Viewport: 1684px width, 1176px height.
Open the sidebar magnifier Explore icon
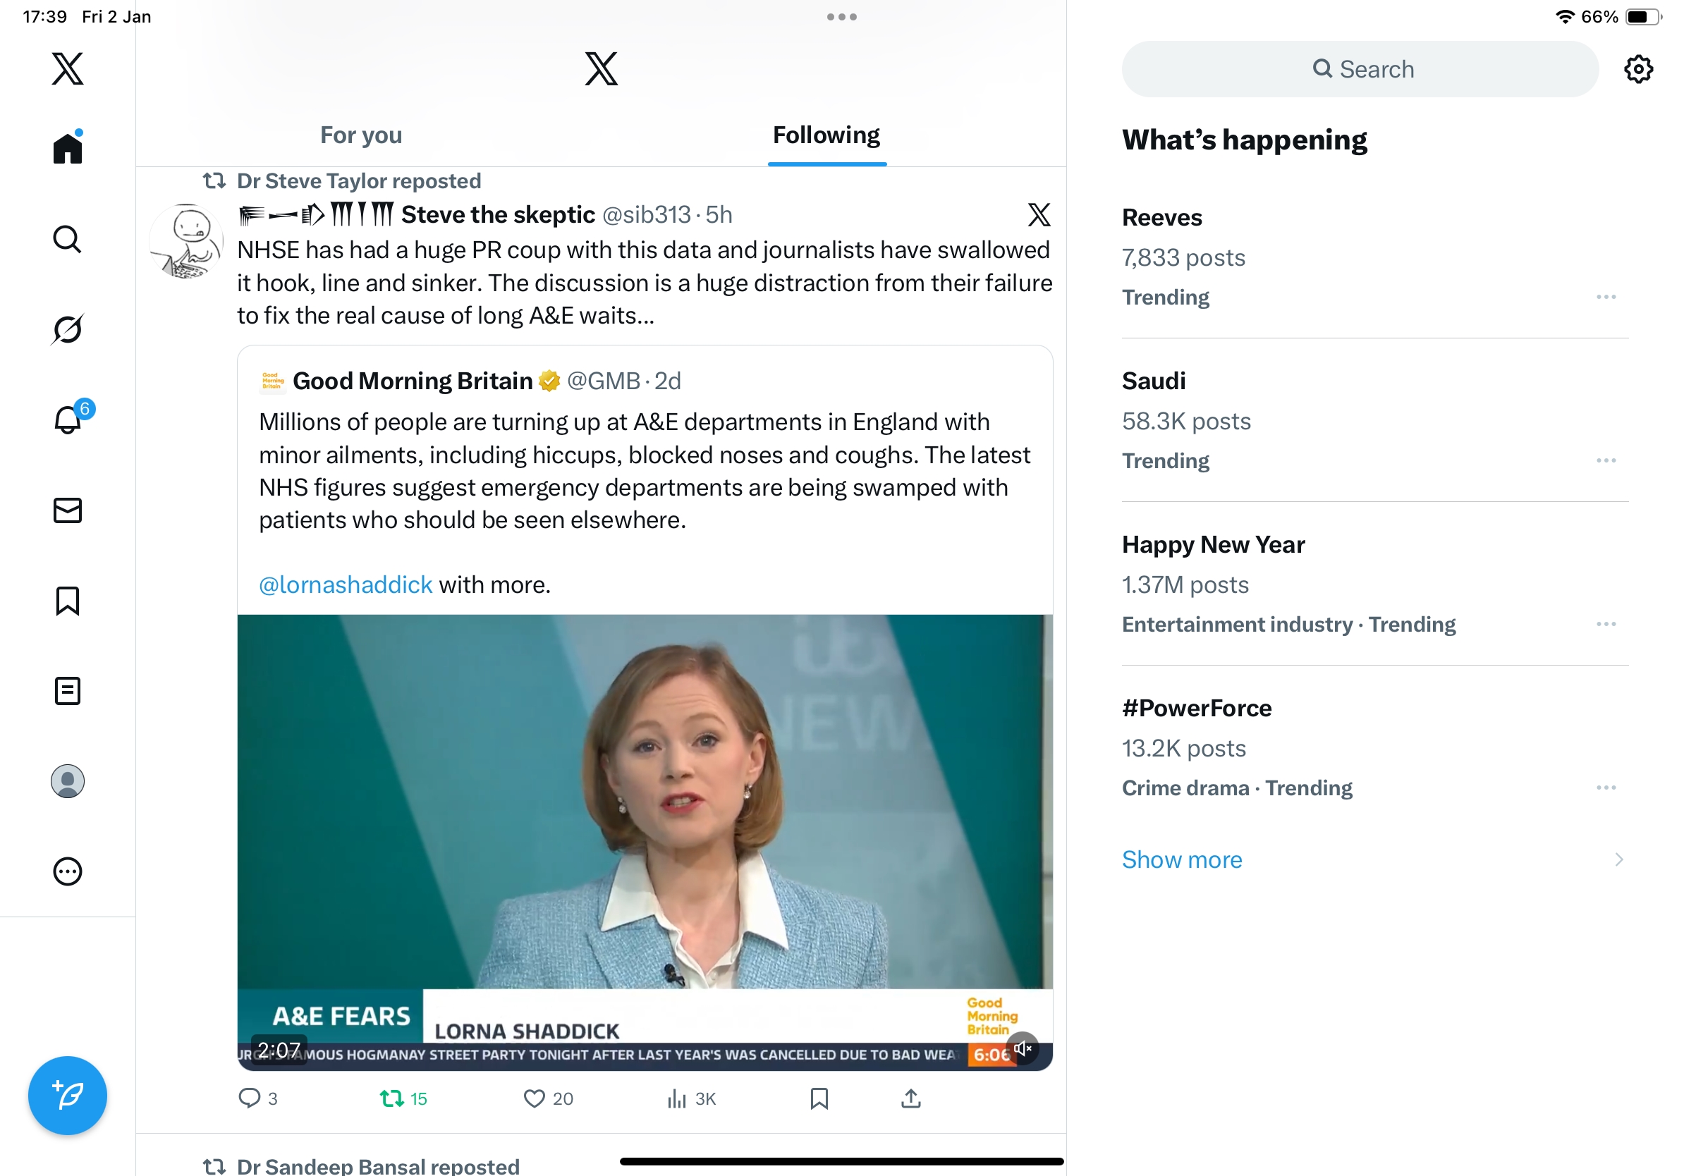pyautogui.click(x=68, y=239)
